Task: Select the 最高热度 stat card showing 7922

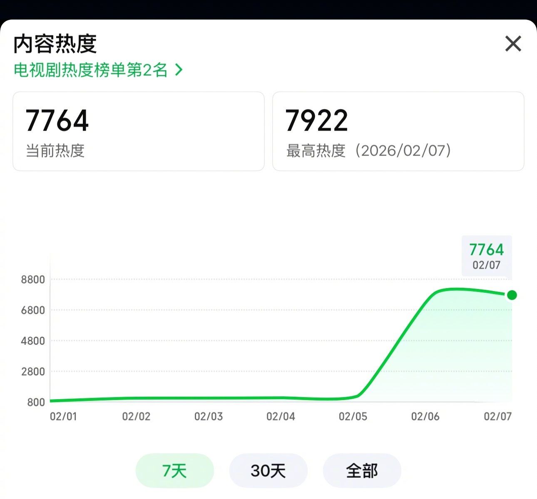Action: click(x=398, y=131)
